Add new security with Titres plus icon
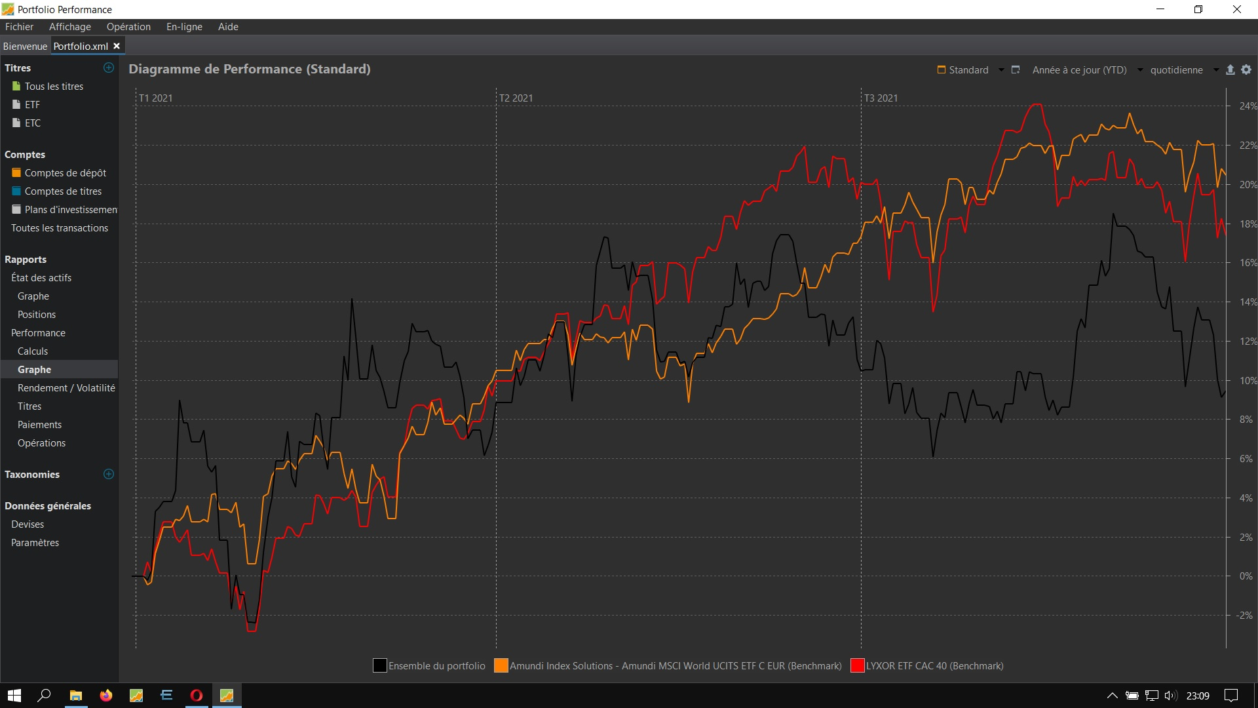 pyautogui.click(x=109, y=68)
